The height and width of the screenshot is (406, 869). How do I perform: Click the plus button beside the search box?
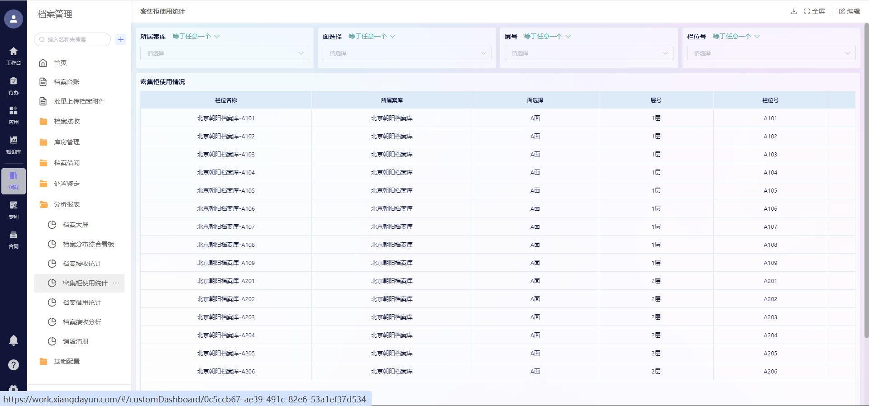pos(121,39)
